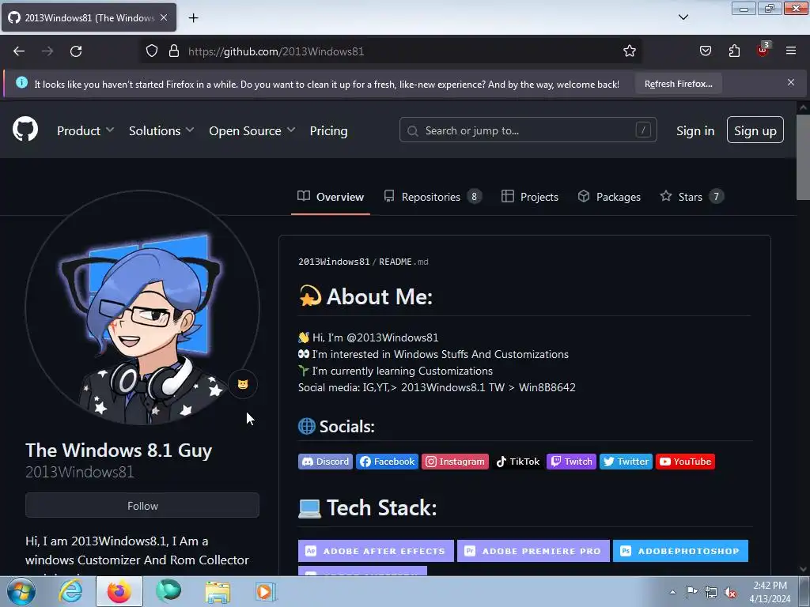The width and height of the screenshot is (810, 607).
Task: Open the Projects tab
Action: [x=530, y=197]
